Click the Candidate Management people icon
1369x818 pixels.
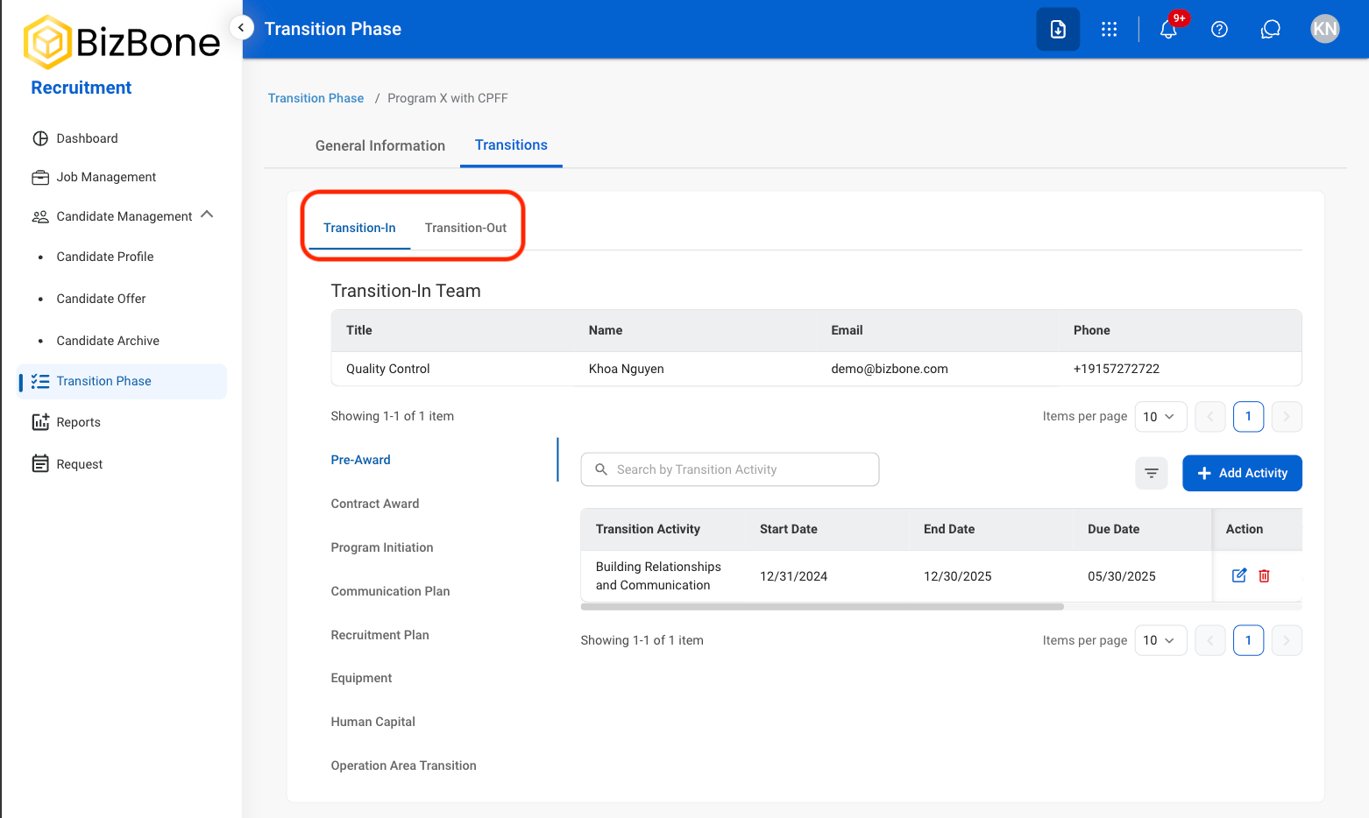point(40,216)
